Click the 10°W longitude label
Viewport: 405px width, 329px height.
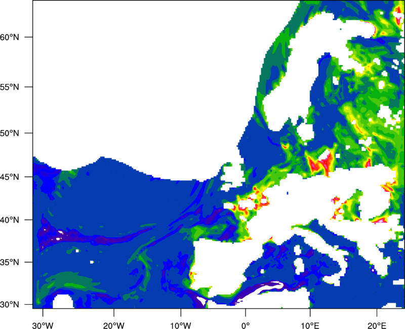[x=181, y=325]
